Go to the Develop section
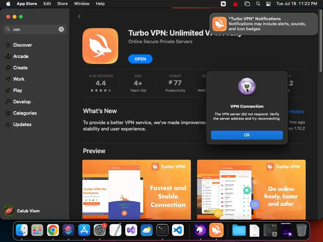 22,101
